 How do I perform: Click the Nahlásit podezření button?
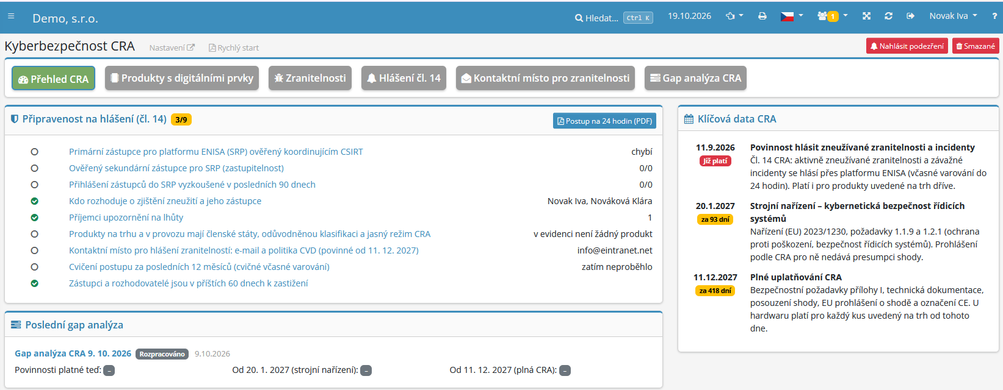[x=907, y=46]
